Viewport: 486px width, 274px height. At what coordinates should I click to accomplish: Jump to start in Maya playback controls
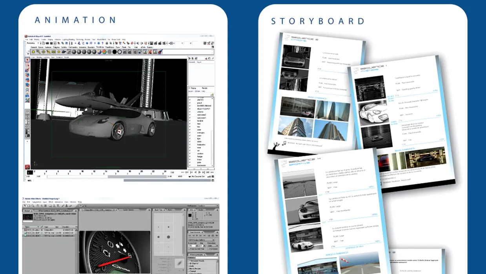[183, 172]
